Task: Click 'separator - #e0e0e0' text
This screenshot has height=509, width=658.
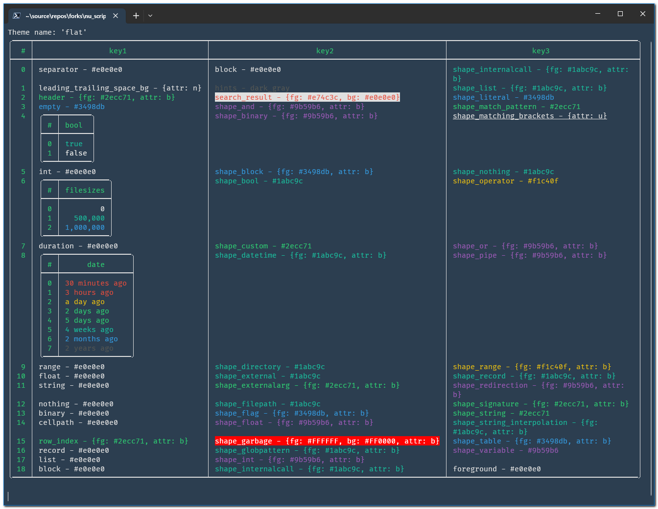Action: click(x=81, y=69)
